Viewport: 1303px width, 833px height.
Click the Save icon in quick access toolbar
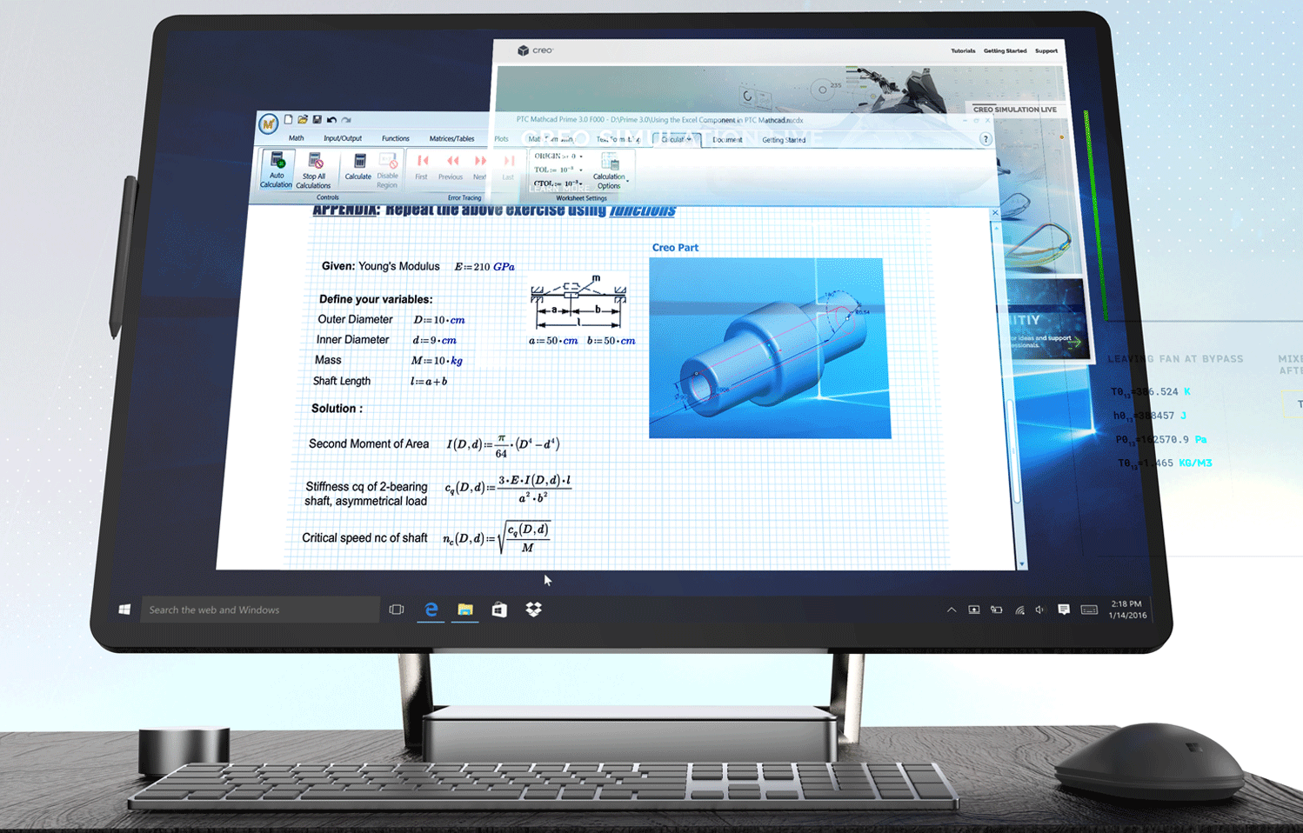[317, 120]
